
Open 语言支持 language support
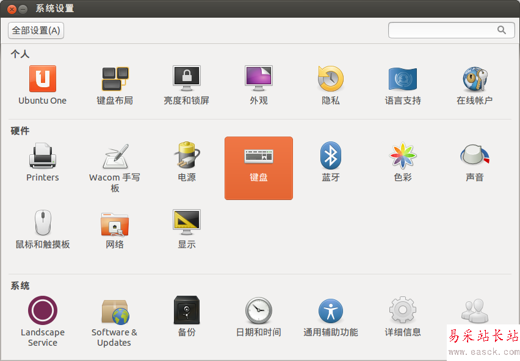pyautogui.click(x=403, y=85)
